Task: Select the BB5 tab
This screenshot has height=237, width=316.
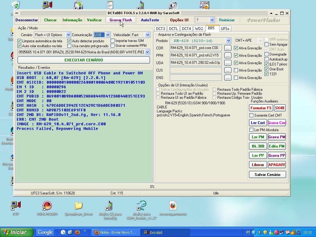Action: tap(211, 28)
